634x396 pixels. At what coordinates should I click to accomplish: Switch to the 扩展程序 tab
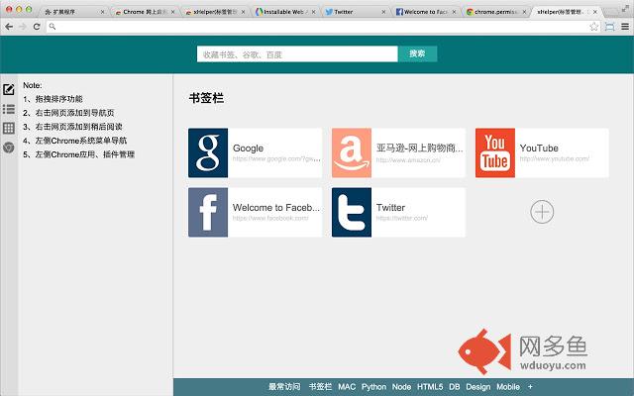click(71, 12)
